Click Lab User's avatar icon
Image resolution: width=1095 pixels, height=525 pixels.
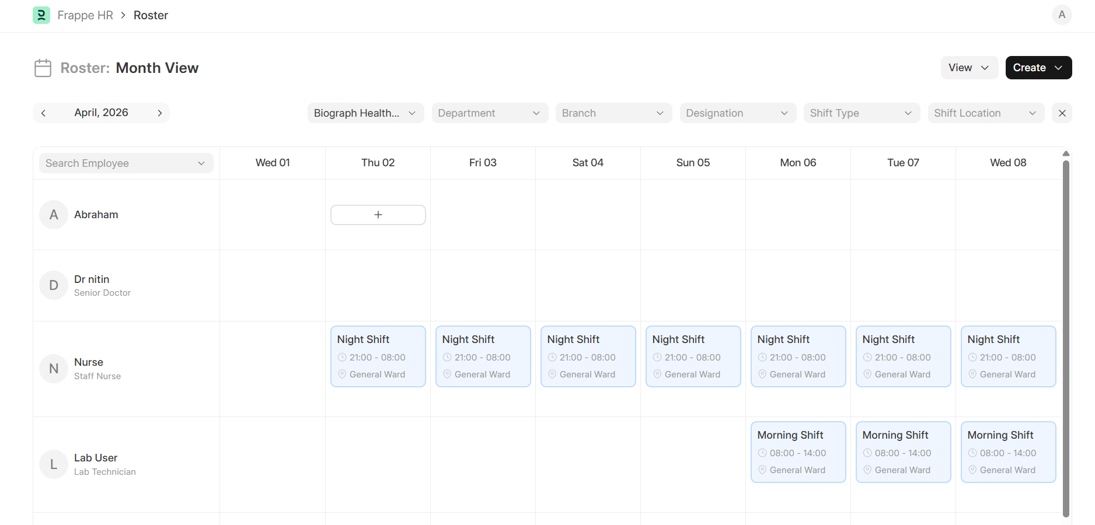[x=54, y=464]
